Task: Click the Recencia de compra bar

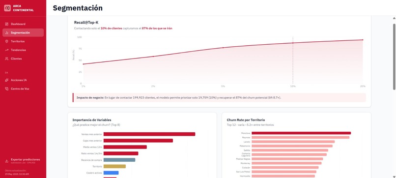Action: [x=119, y=160]
